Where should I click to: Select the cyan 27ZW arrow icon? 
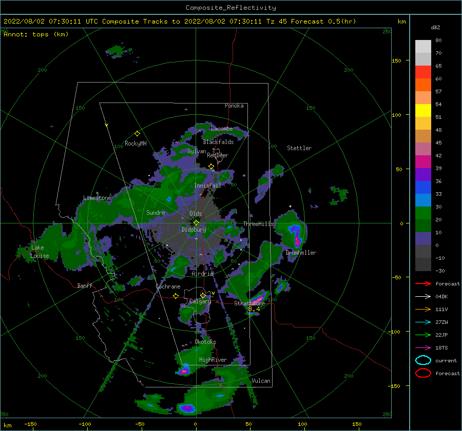(x=423, y=322)
